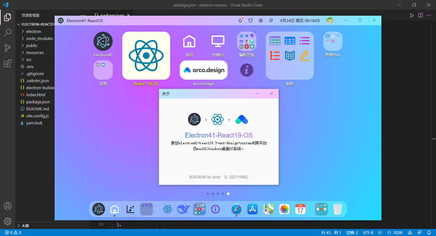Viewport: 436px width, 236px height.
Task: Click the Safari compass icon in dock
Action: [237, 209]
